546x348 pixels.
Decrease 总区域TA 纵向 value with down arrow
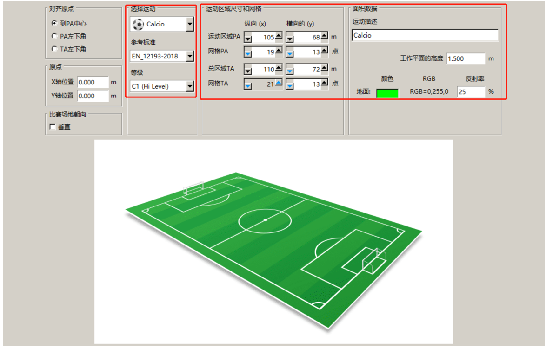(248, 71)
